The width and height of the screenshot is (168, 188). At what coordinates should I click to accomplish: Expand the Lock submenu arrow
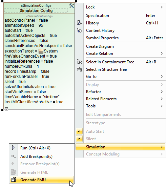pos(162,7)
